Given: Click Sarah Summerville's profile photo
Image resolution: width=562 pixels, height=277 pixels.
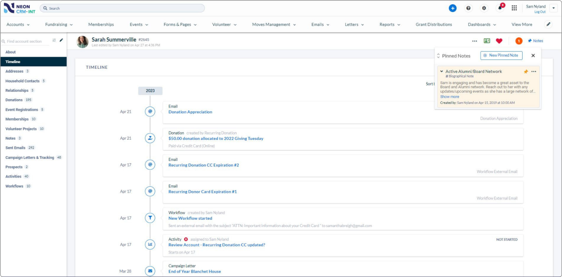Looking at the screenshot, I should [x=82, y=42].
